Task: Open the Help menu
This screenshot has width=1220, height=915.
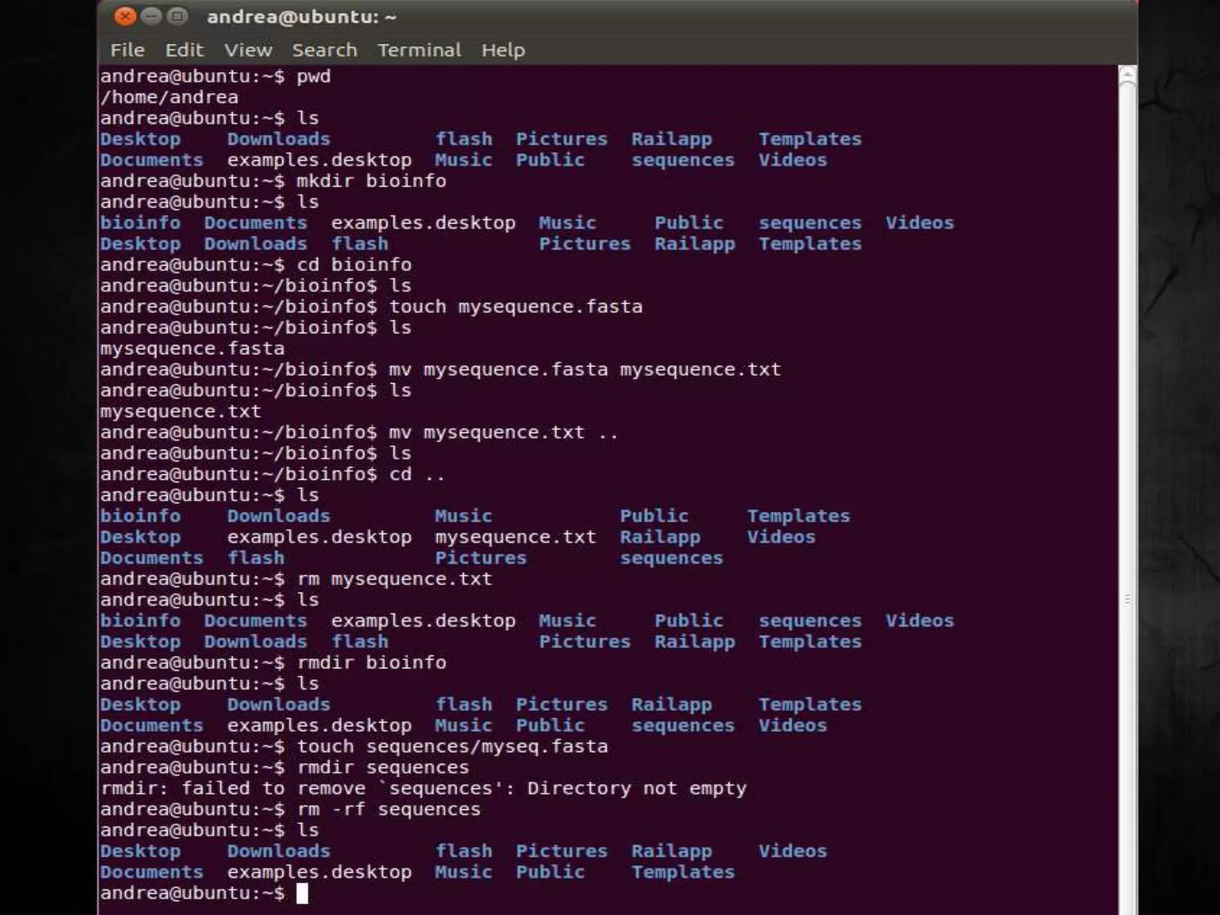Action: (x=503, y=50)
